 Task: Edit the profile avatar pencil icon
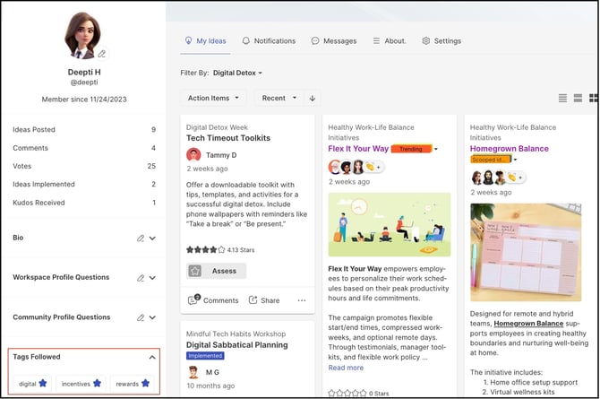(x=102, y=54)
